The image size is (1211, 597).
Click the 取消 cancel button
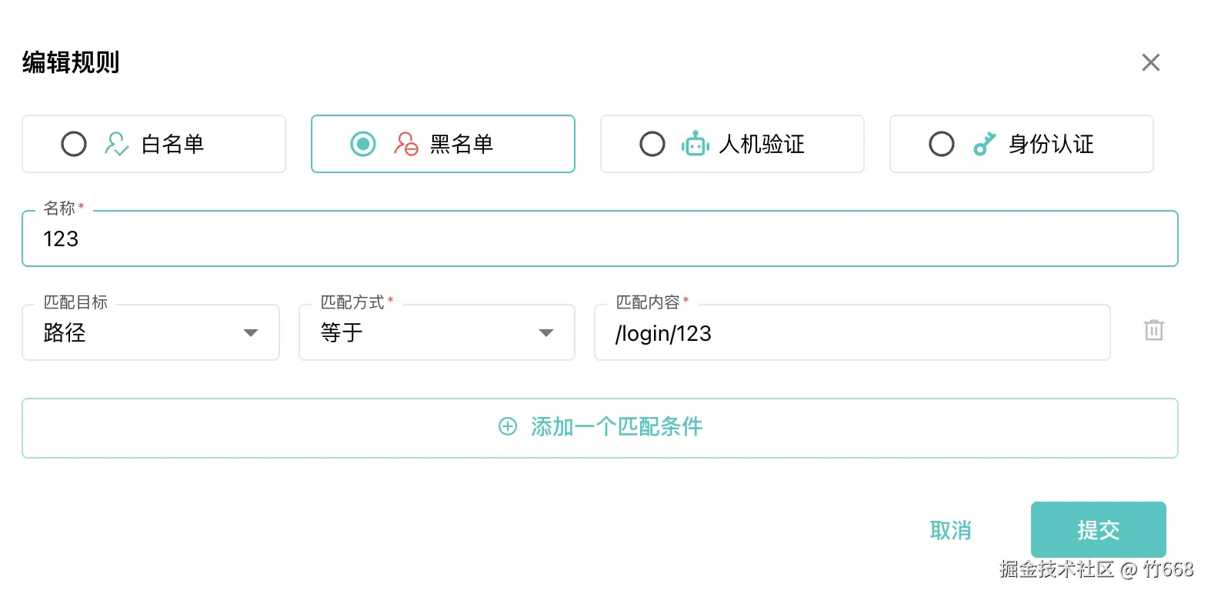950,530
